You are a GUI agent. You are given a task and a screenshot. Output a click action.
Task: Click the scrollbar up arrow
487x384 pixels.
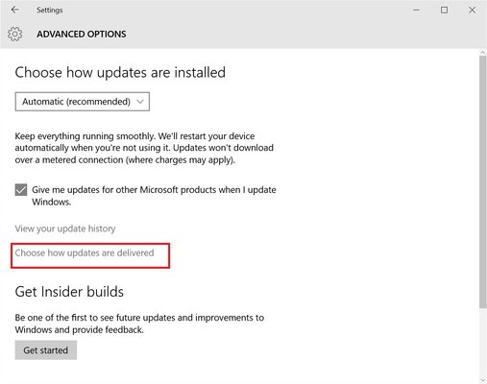(x=483, y=52)
